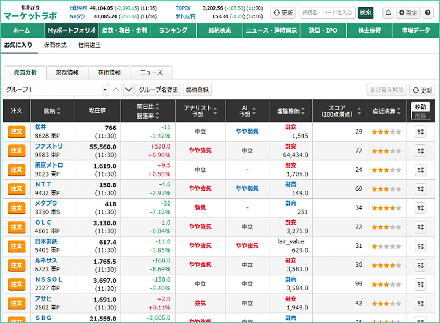
Task: Click the move handle icon for 松井 row
Action: (x=420, y=132)
